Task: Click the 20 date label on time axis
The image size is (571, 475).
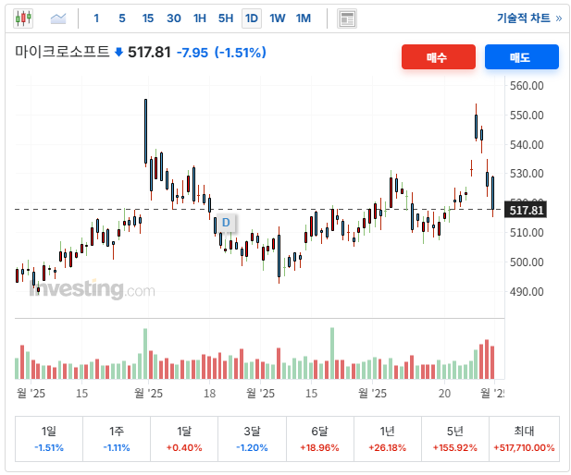Action: [x=444, y=393]
